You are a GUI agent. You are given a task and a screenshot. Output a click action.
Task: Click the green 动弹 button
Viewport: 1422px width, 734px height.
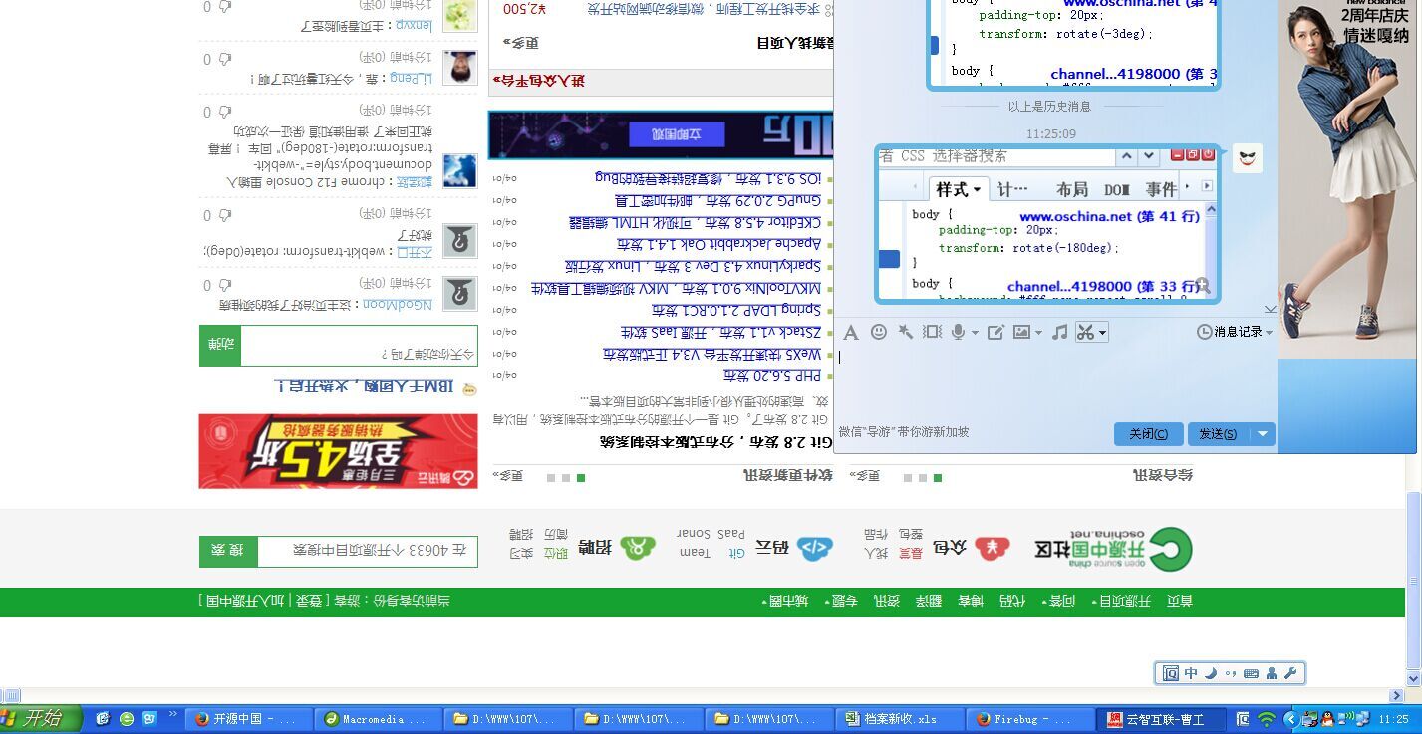point(220,346)
